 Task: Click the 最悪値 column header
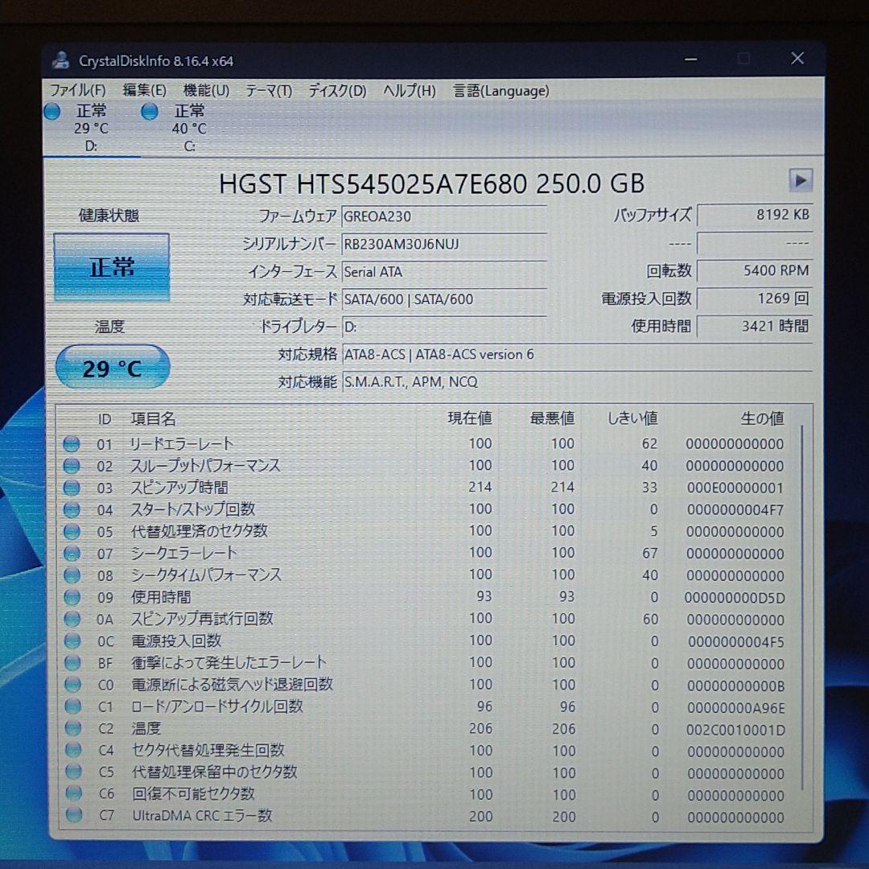pos(552,418)
